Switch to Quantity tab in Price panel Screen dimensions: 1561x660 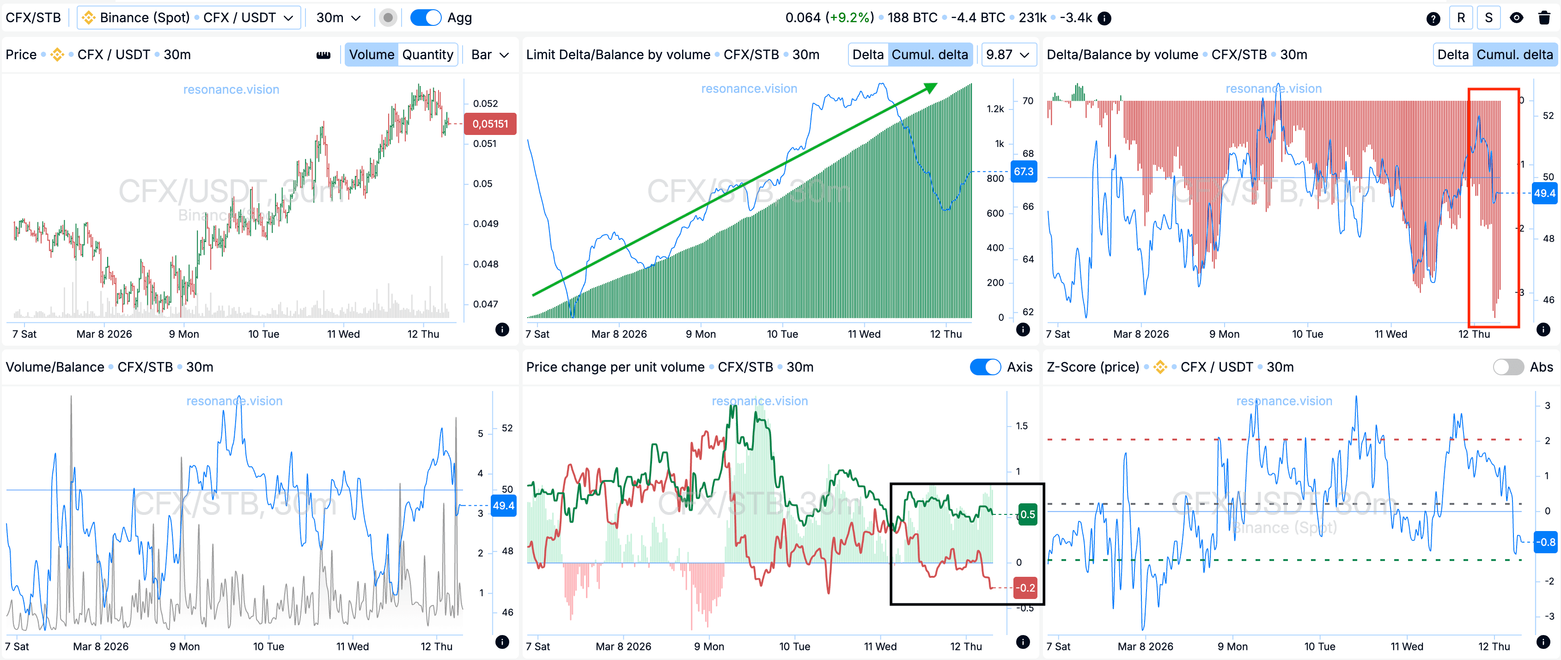click(x=427, y=55)
